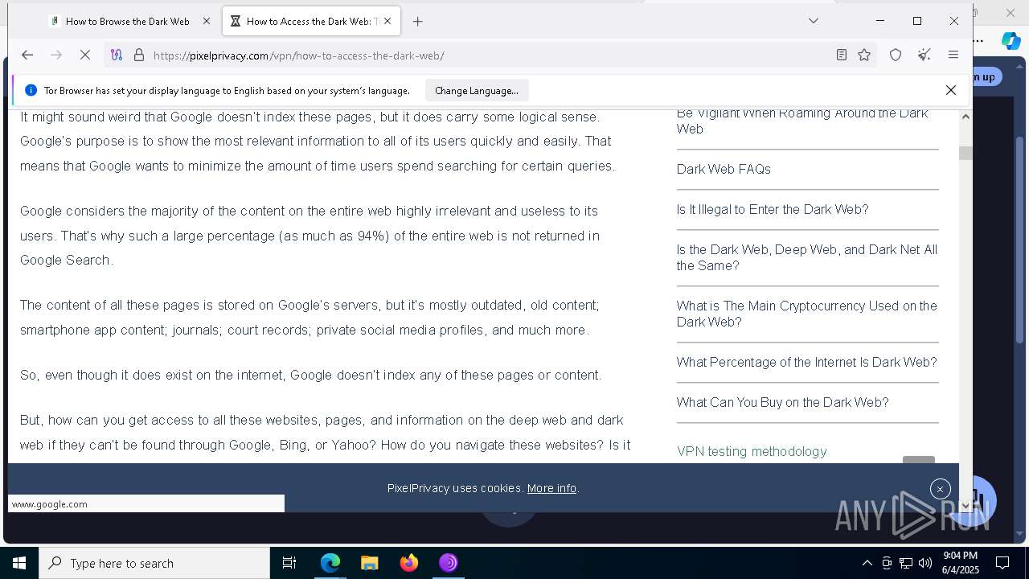Open the Windows Start menu
Image resolution: width=1029 pixels, height=579 pixels.
click(19, 563)
